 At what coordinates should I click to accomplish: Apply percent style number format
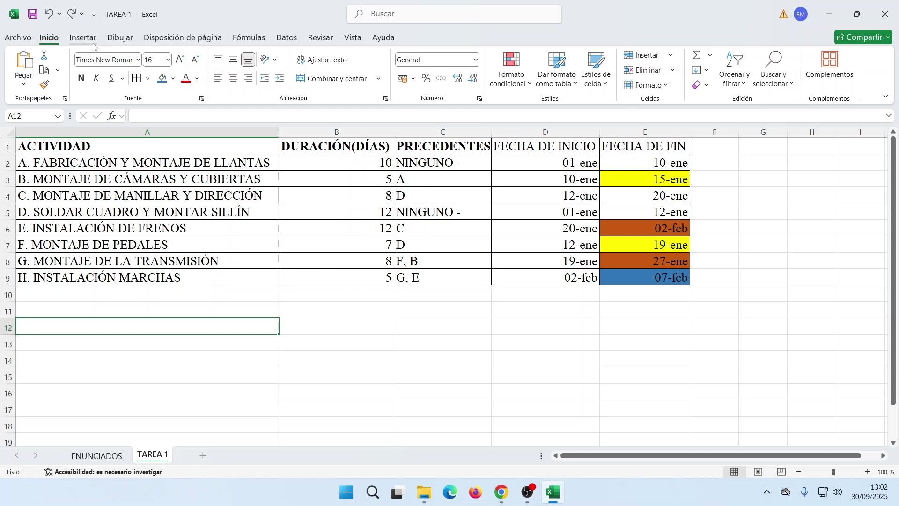click(426, 79)
